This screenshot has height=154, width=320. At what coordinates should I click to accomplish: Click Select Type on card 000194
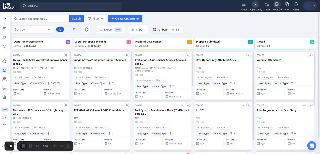tap(20, 83)
